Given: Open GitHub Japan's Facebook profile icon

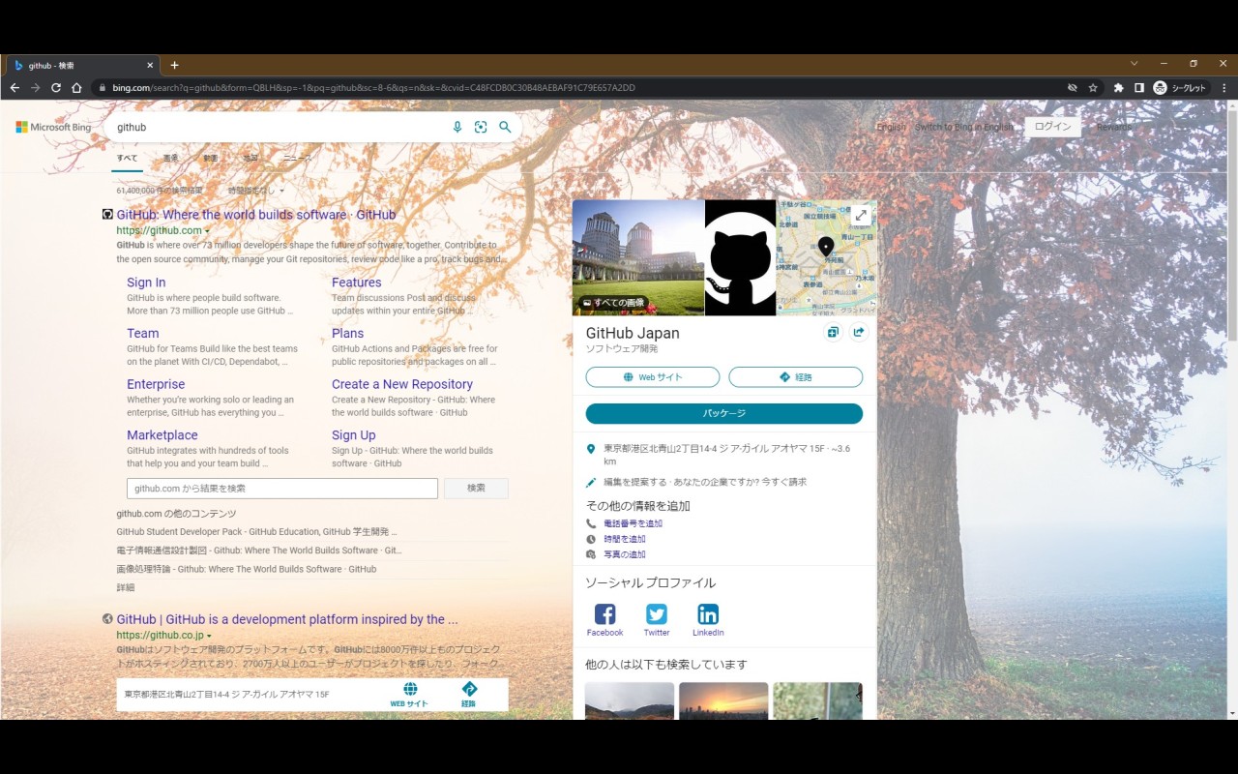Looking at the screenshot, I should (x=604, y=612).
